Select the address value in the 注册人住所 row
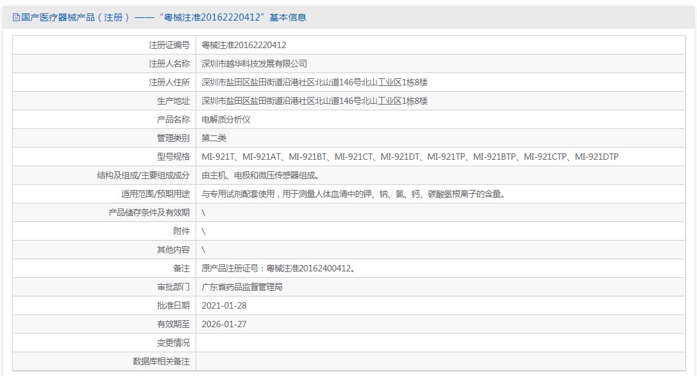Image resolution: width=697 pixels, height=376 pixels. (314, 82)
